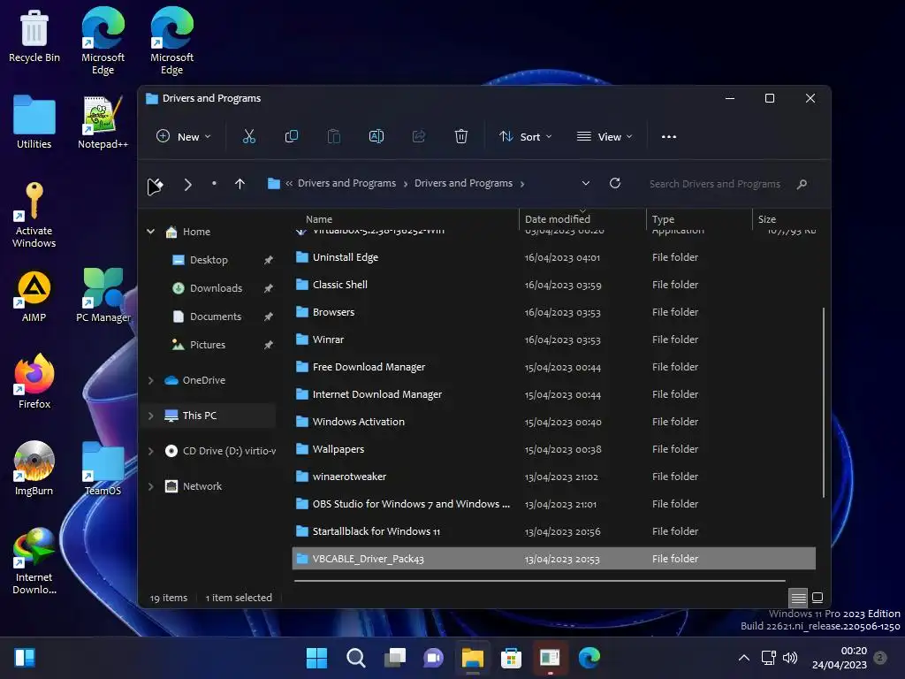The image size is (905, 679).
Task: Open Microsoft Edge on the taskbar
Action: (x=589, y=658)
